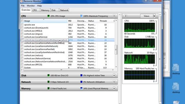Open the File menu

(x=23, y=6)
